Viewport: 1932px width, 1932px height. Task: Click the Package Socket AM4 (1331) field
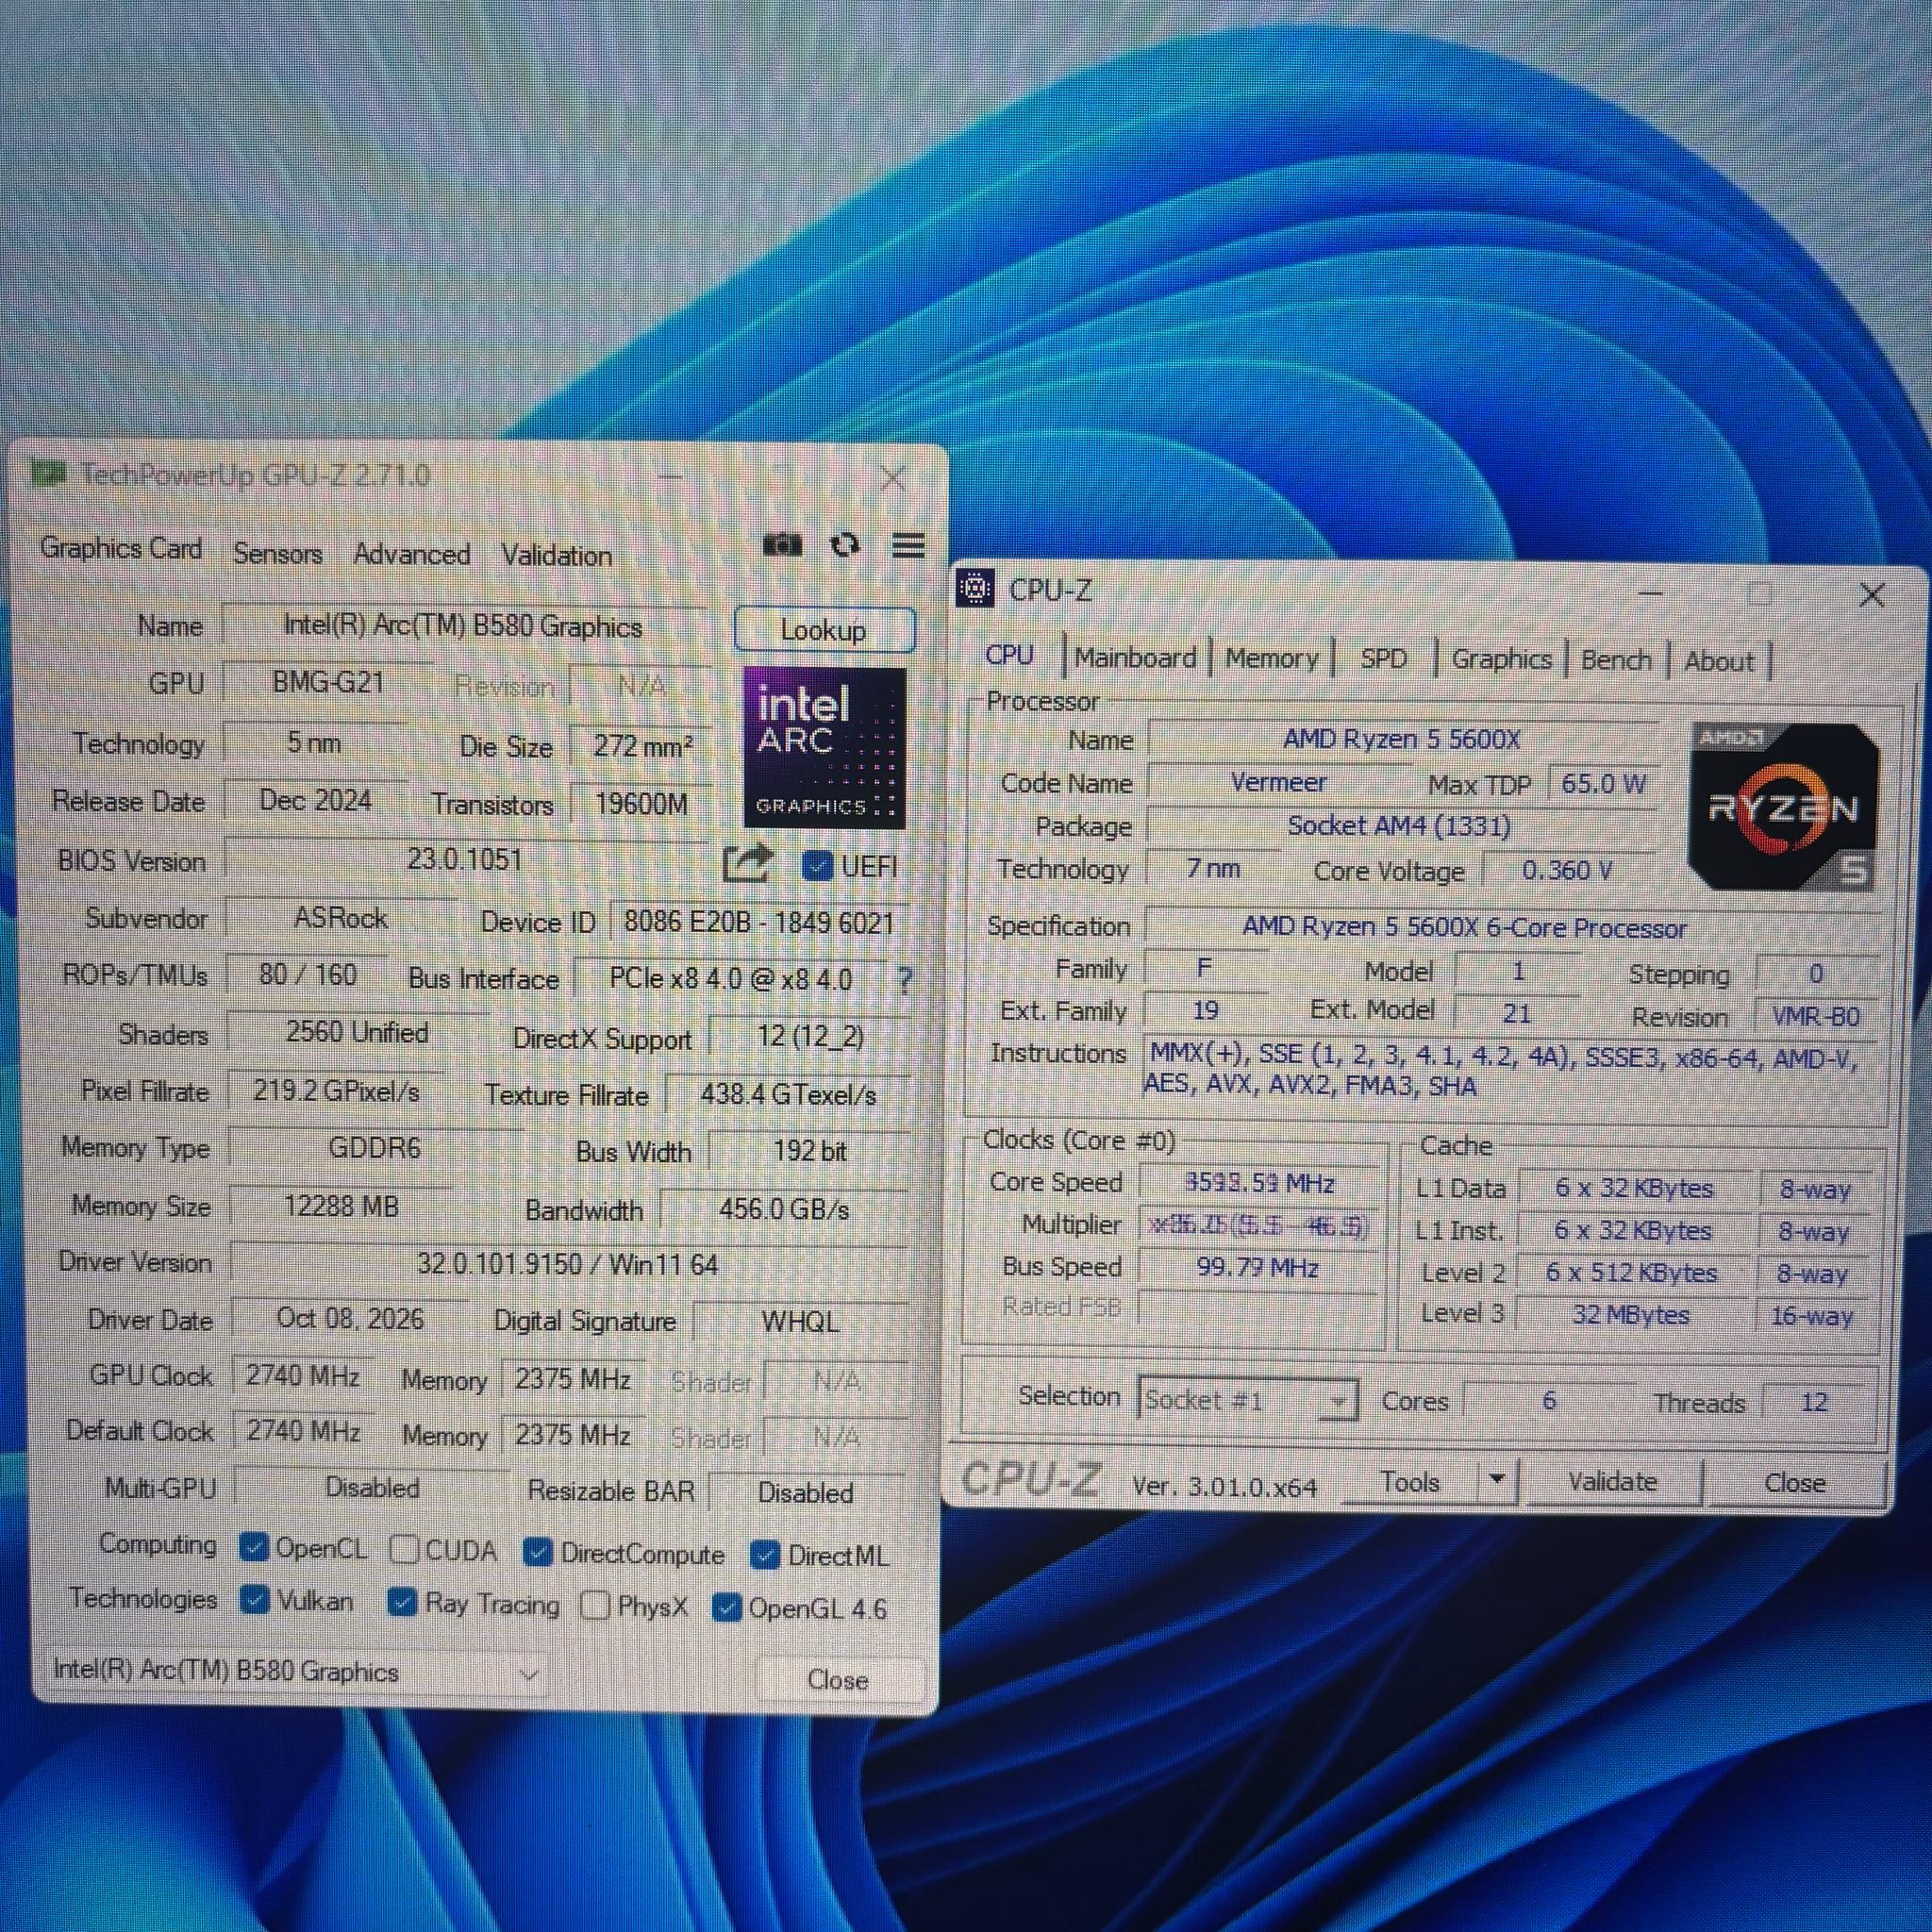point(1399,825)
